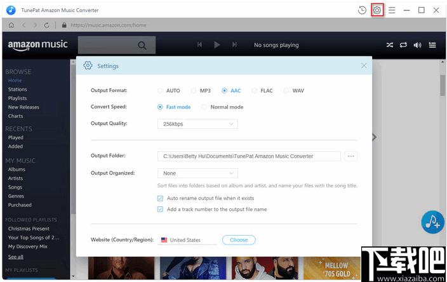Open New Releases in the sidebar
This screenshot has height=282, width=447.
tap(23, 107)
